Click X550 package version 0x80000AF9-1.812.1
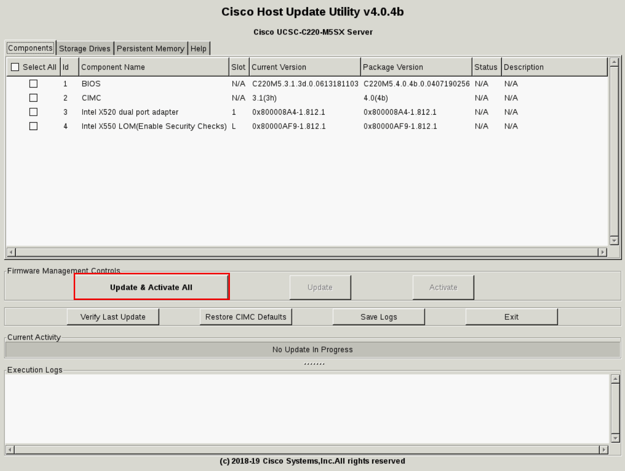This screenshot has height=471, width=625. [400, 126]
